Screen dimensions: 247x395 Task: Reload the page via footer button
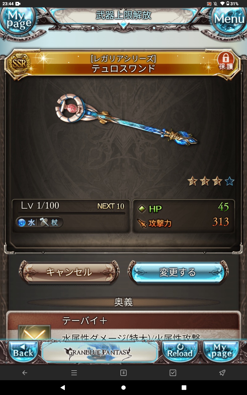coord(180,351)
